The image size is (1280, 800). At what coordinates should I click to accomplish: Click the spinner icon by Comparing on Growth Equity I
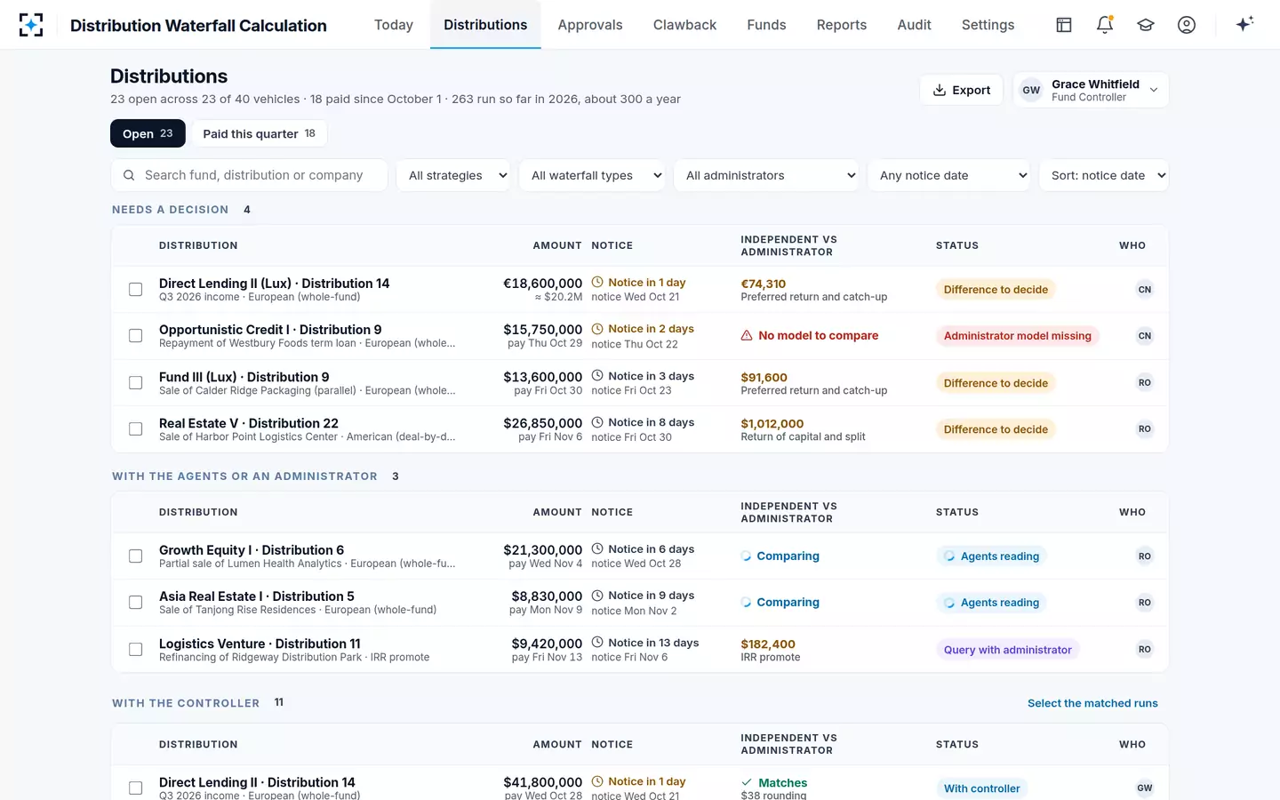pyautogui.click(x=747, y=556)
